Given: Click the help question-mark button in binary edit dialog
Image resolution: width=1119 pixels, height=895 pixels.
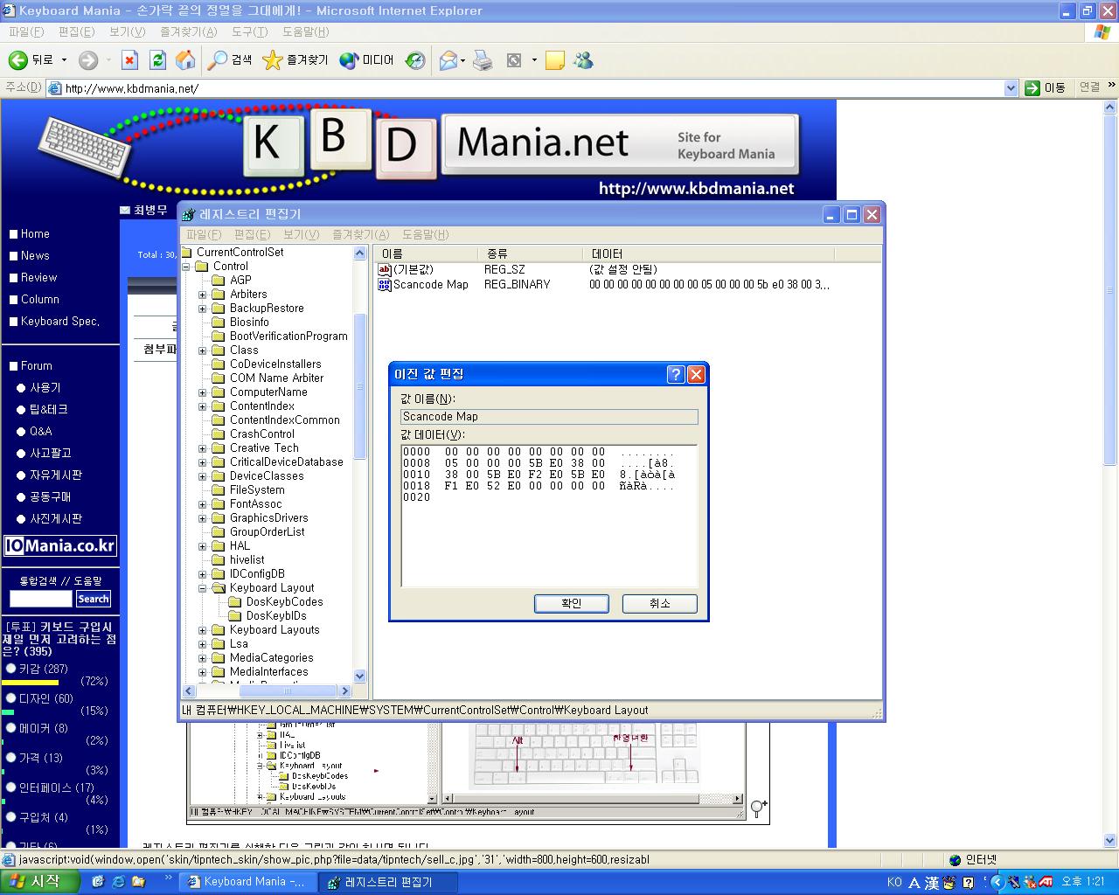Looking at the screenshot, I should (x=676, y=374).
